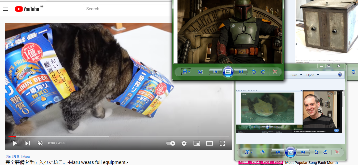
Task: Rotate counterclockwise in axolotl photo viewer
Action: pos(316,152)
